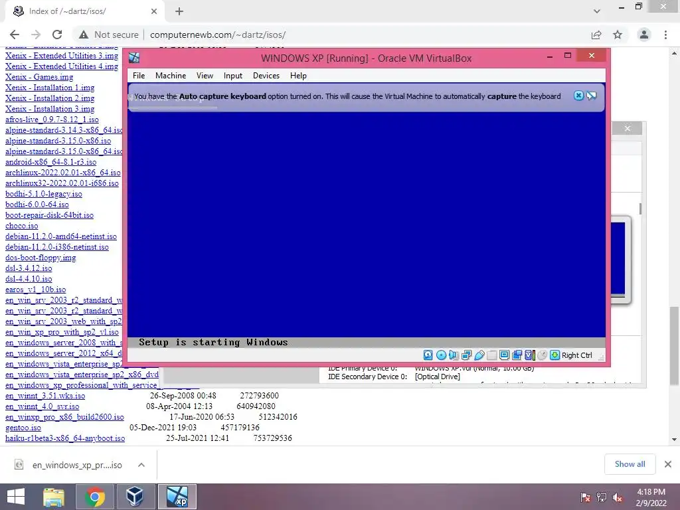Open the Windows Start button
680x510 pixels.
[16, 497]
